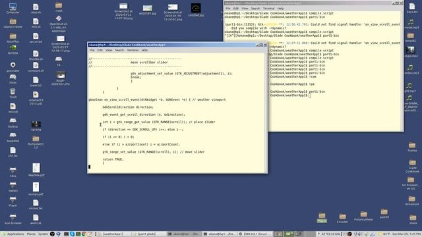Viewport: 422px width, 237px height.
Task: Click 'move scrollbar slider' comment text
Action: pos(149,63)
